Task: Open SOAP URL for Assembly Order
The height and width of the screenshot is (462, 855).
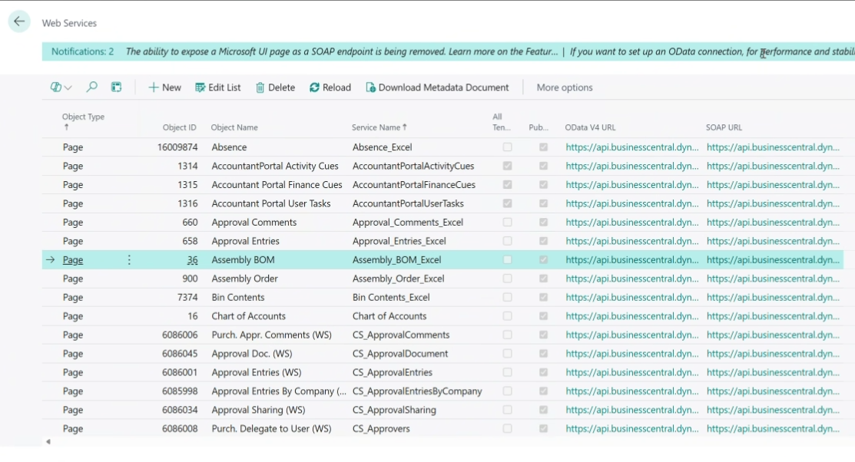Action: coord(774,279)
